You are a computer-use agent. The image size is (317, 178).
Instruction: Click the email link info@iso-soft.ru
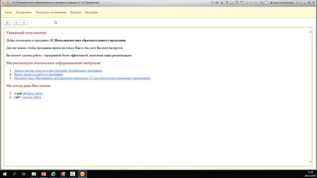[x=33, y=93]
